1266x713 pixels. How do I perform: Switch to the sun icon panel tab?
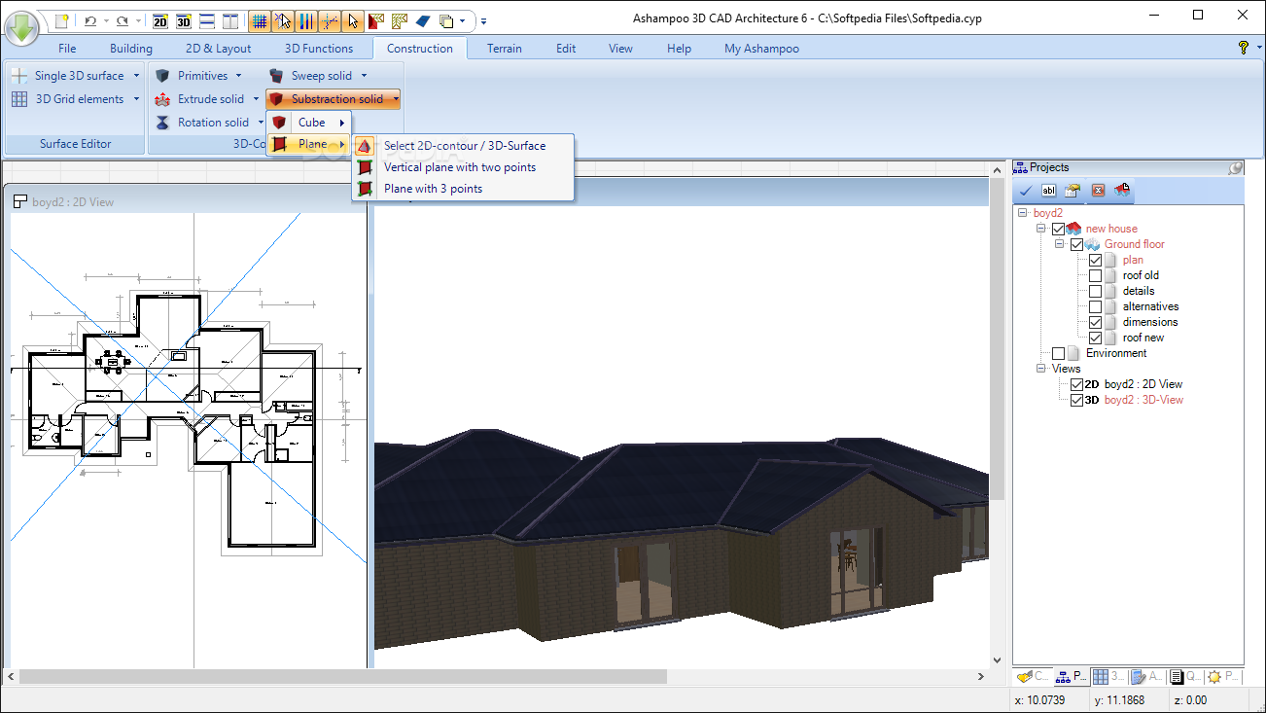1224,676
